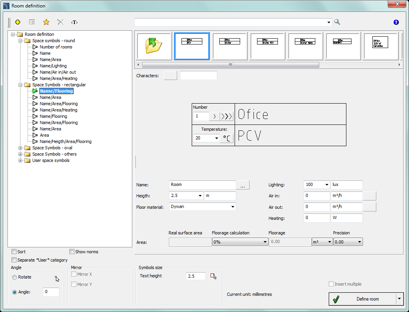Click the degrees Celsius temperature button
This screenshot has height=312, width=409.
pos(227,138)
